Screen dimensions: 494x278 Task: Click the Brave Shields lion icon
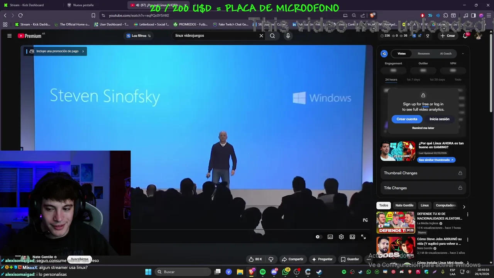point(372,15)
